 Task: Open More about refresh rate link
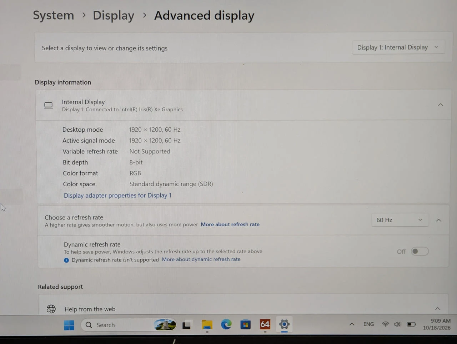coord(230,224)
